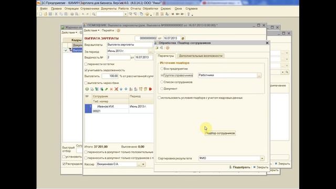Select 'Группа справочника' radio option

162,75
